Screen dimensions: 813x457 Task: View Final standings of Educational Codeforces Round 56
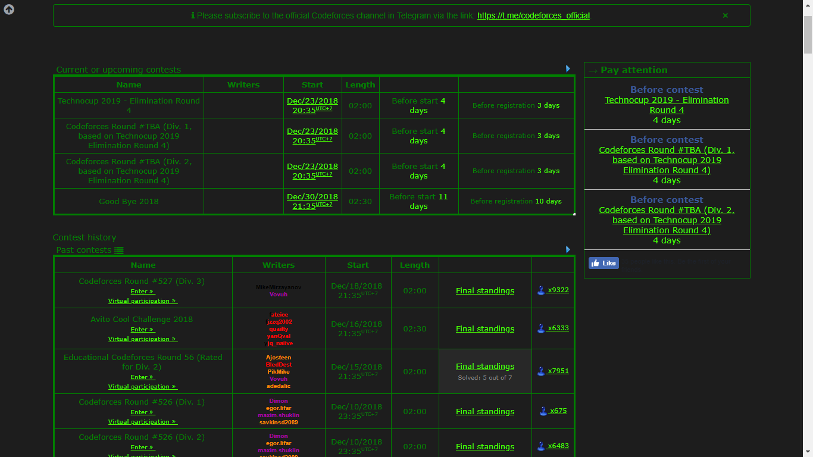click(x=484, y=366)
